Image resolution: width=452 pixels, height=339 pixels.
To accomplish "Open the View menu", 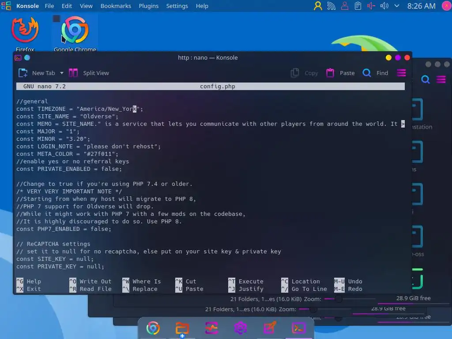I will coord(86,6).
